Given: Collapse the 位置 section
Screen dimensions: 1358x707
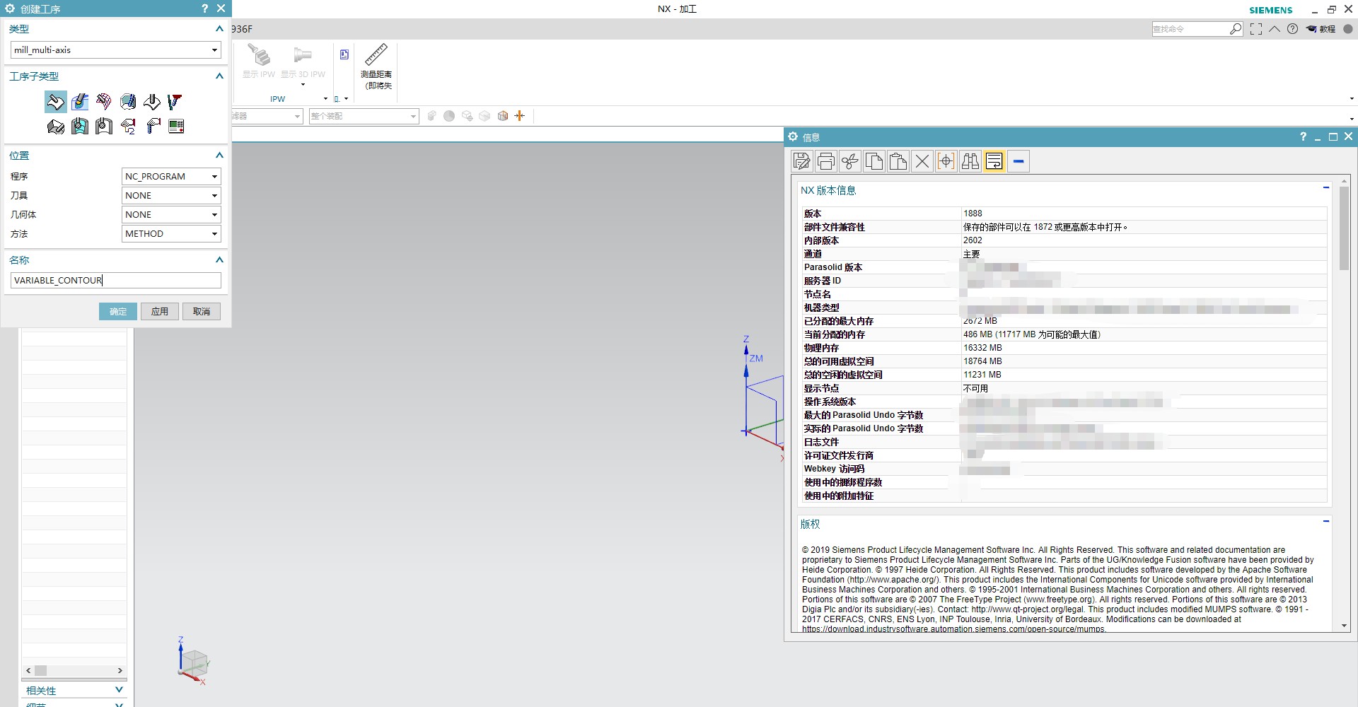Looking at the screenshot, I should tap(219, 156).
